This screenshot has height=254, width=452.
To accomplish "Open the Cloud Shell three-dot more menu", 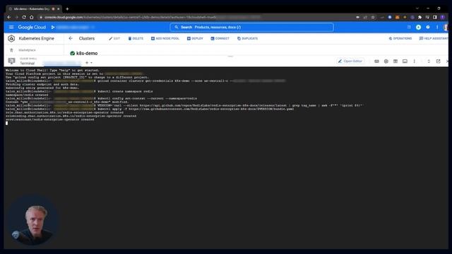I will [x=415, y=61].
